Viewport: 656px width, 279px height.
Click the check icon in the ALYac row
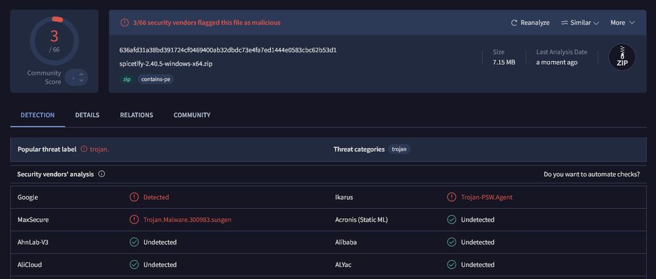[x=451, y=265]
